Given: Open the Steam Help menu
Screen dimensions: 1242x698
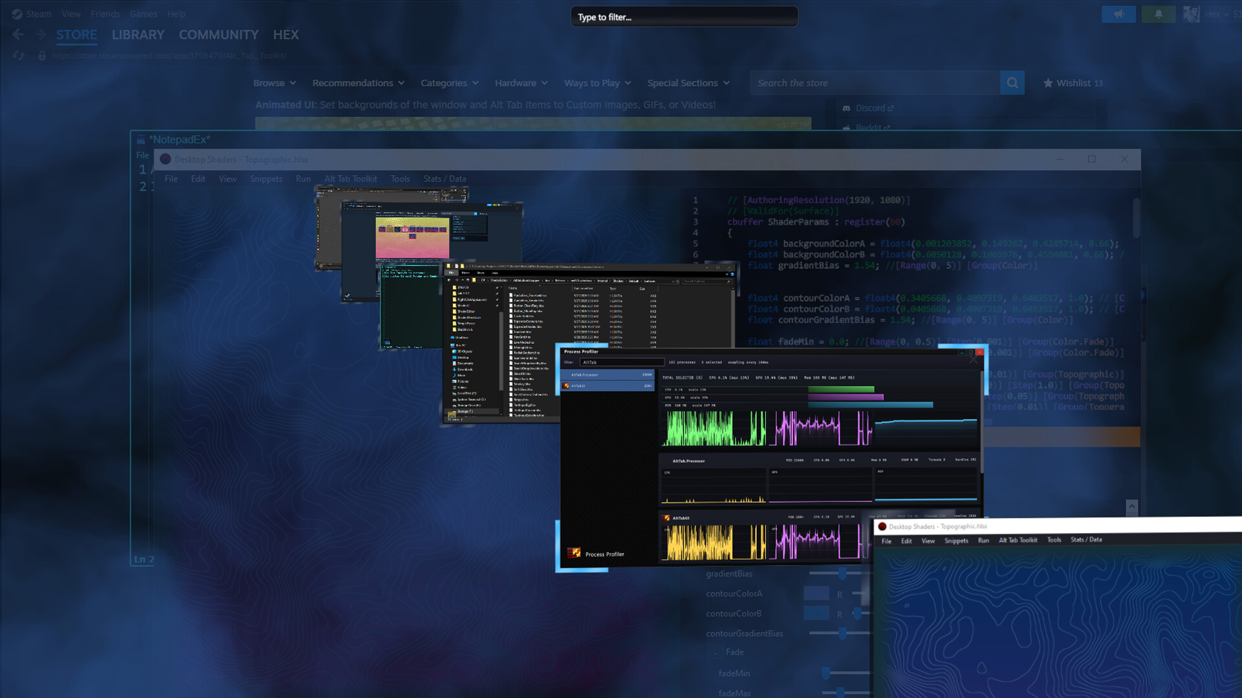Looking at the screenshot, I should (176, 14).
